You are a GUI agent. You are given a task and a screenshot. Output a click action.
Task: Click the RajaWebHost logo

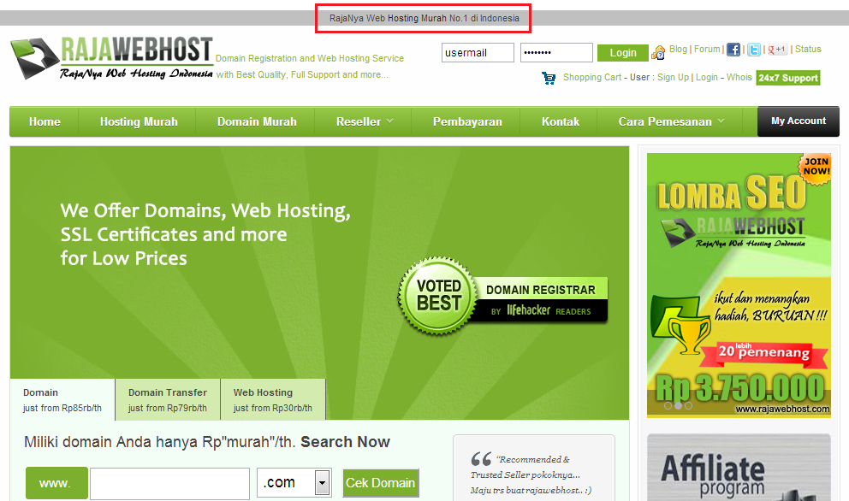[111, 58]
